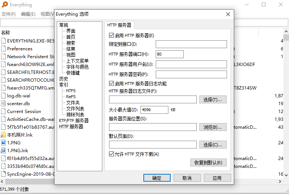
Task: Click the 1.PNG image file icon
Action: (3, 143)
